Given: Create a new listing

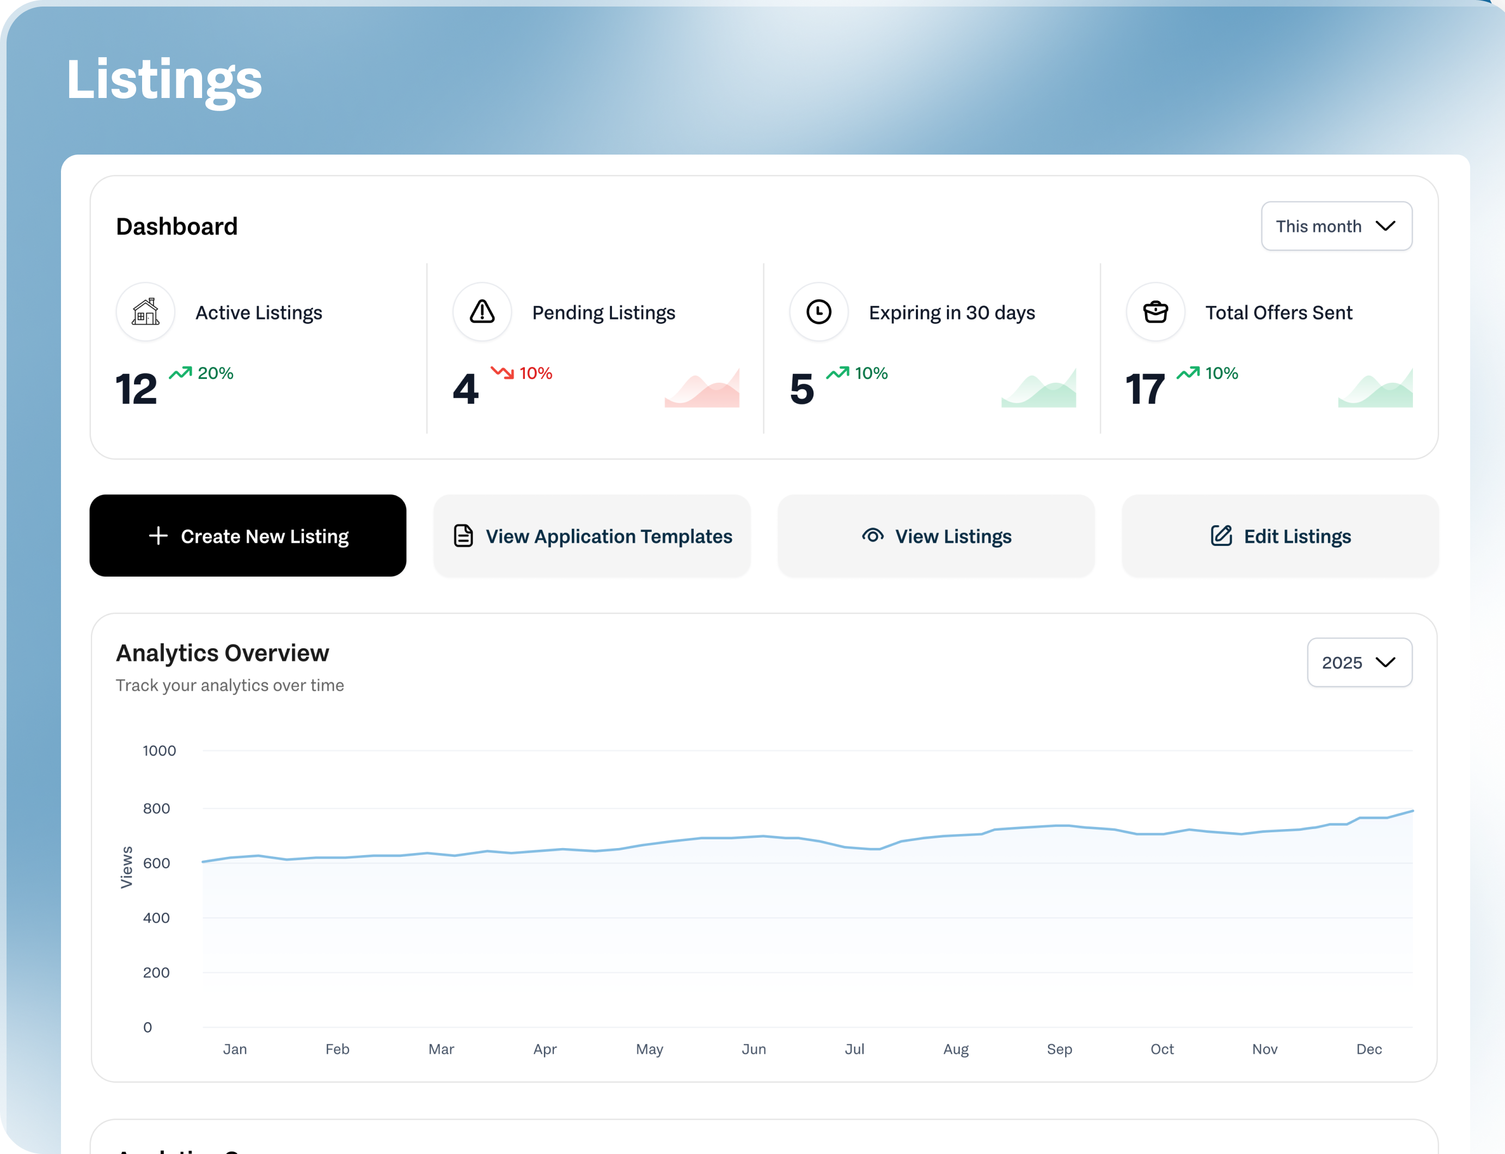Looking at the screenshot, I should click(x=248, y=536).
